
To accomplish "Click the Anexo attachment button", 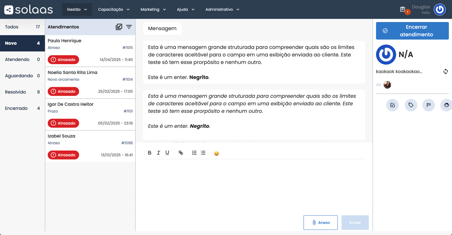I will point(320,223).
